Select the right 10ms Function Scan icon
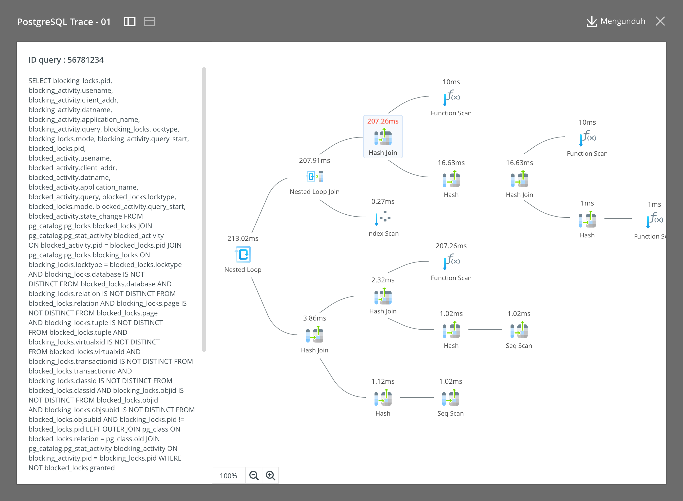This screenshot has width=683, height=501. [587, 138]
